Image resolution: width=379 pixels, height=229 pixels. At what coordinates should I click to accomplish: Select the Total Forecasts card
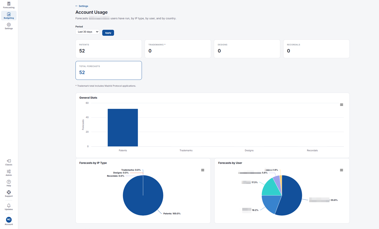tap(109, 70)
